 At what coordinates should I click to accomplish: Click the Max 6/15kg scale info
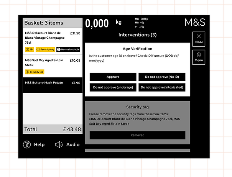pyautogui.click(x=141, y=19)
